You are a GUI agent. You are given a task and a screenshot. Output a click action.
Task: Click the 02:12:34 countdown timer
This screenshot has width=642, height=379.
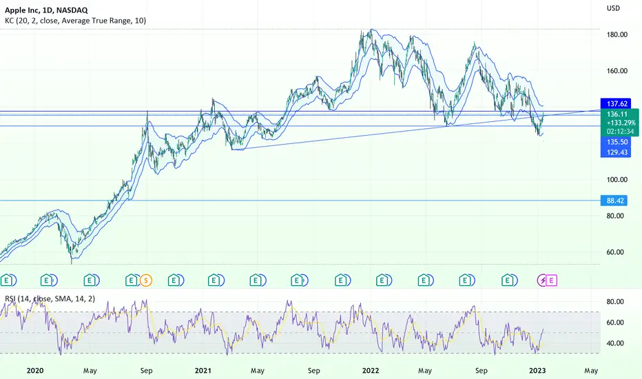pos(620,132)
